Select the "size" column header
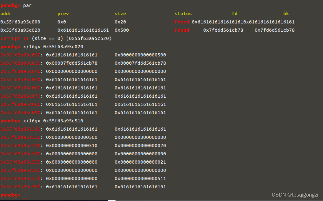Image resolution: width=323 pixels, height=201 pixels. [120, 14]
